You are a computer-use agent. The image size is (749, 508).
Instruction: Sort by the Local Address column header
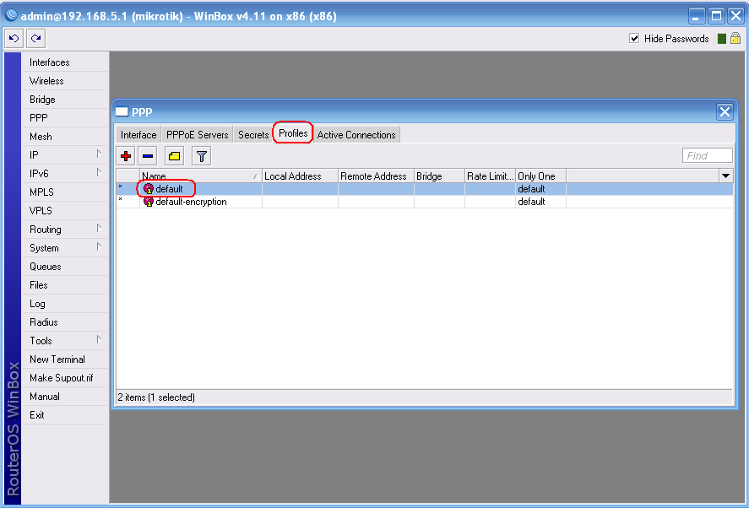pyautogui.click(x=300, y=176)
